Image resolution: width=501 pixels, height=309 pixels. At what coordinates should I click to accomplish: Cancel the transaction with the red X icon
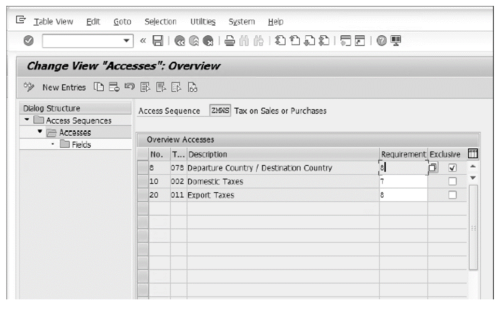click(x=209, y=41)
